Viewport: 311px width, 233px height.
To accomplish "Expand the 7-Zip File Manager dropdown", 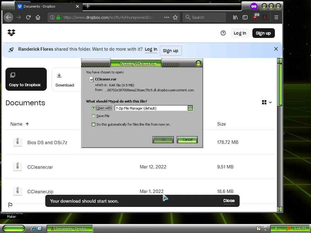I will pos(190,108).
